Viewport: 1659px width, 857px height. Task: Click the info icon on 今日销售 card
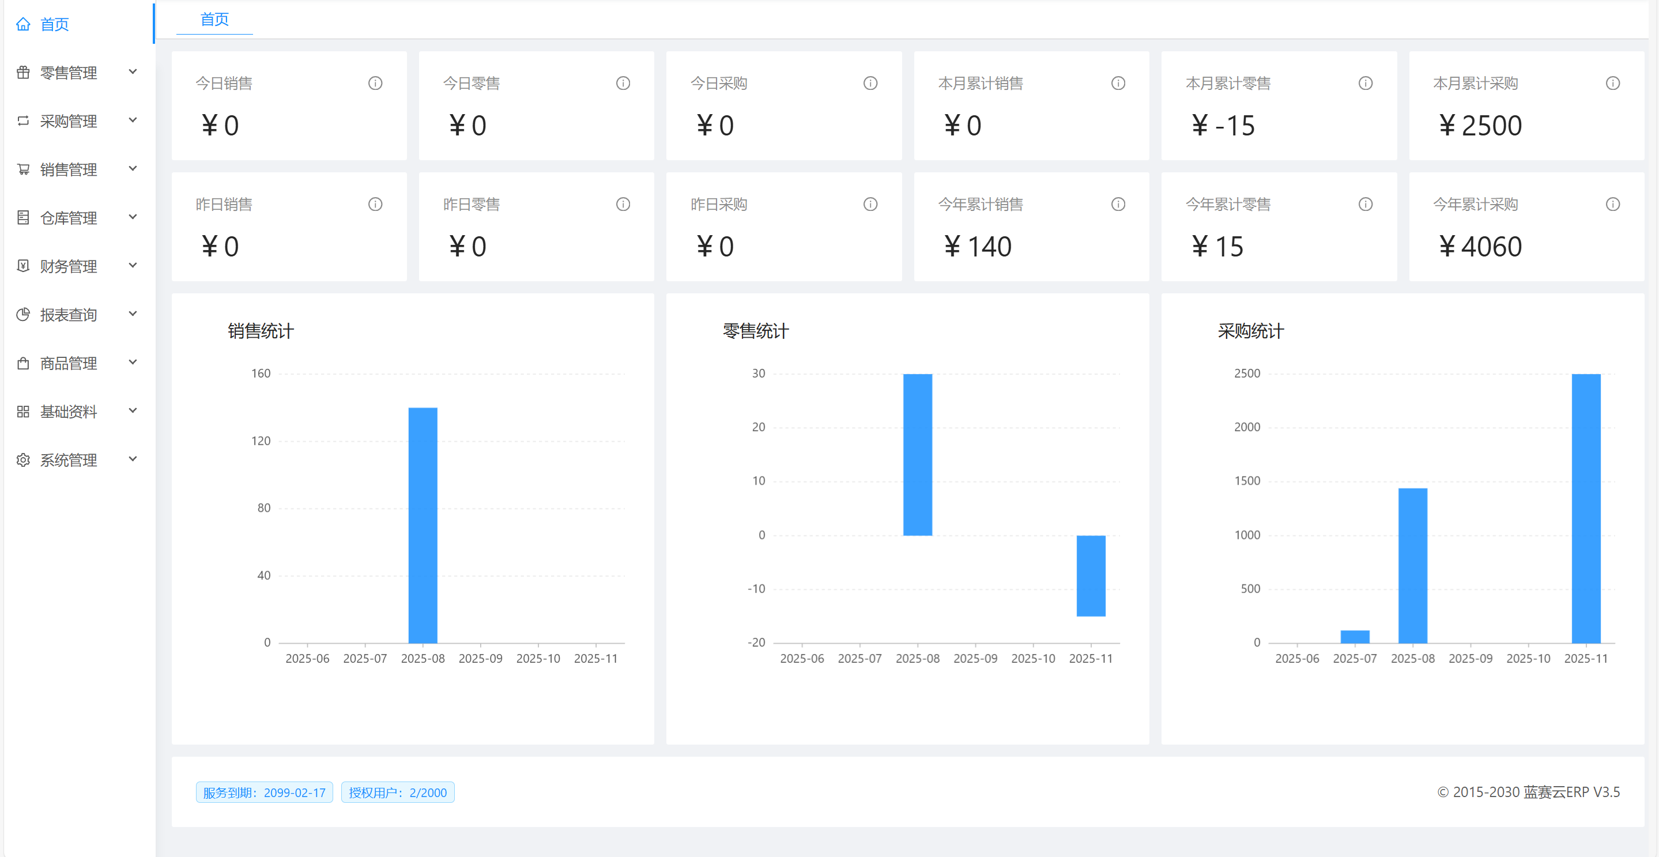pyautogui.click(x=375, y=83)
